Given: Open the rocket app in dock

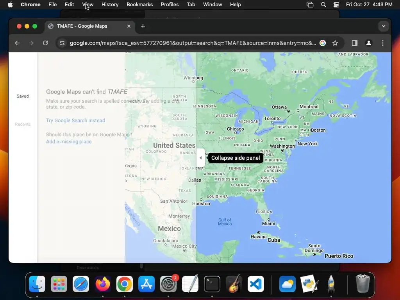Looking at the screenshot, I should [331, 284].
